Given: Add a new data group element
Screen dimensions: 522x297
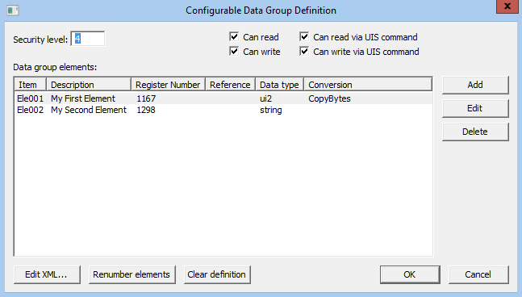Looking at the screenshot, I should (475, 85).
